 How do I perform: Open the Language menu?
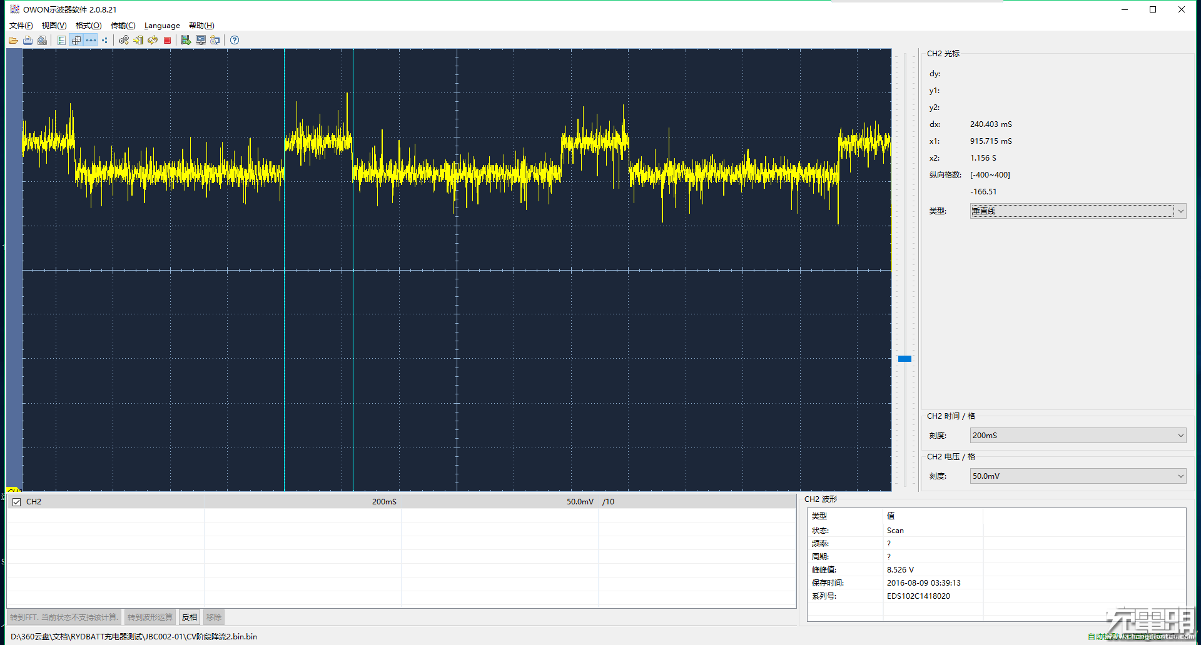(162, 26)
